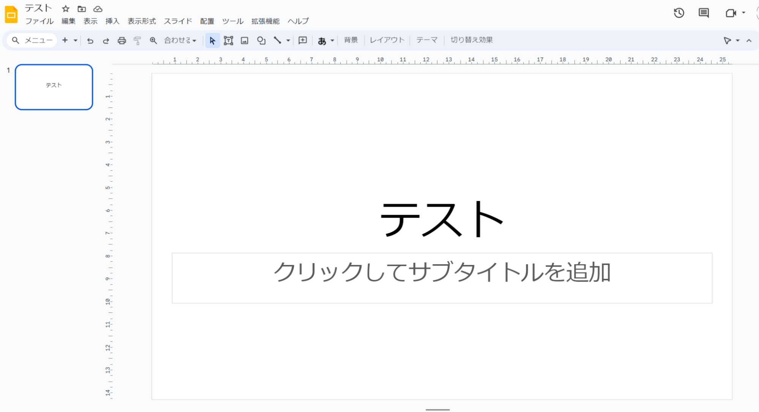Image resolution: width=759 pixels, height=412 pixels.
Task: Click the print icon
Action: point(122,41)
